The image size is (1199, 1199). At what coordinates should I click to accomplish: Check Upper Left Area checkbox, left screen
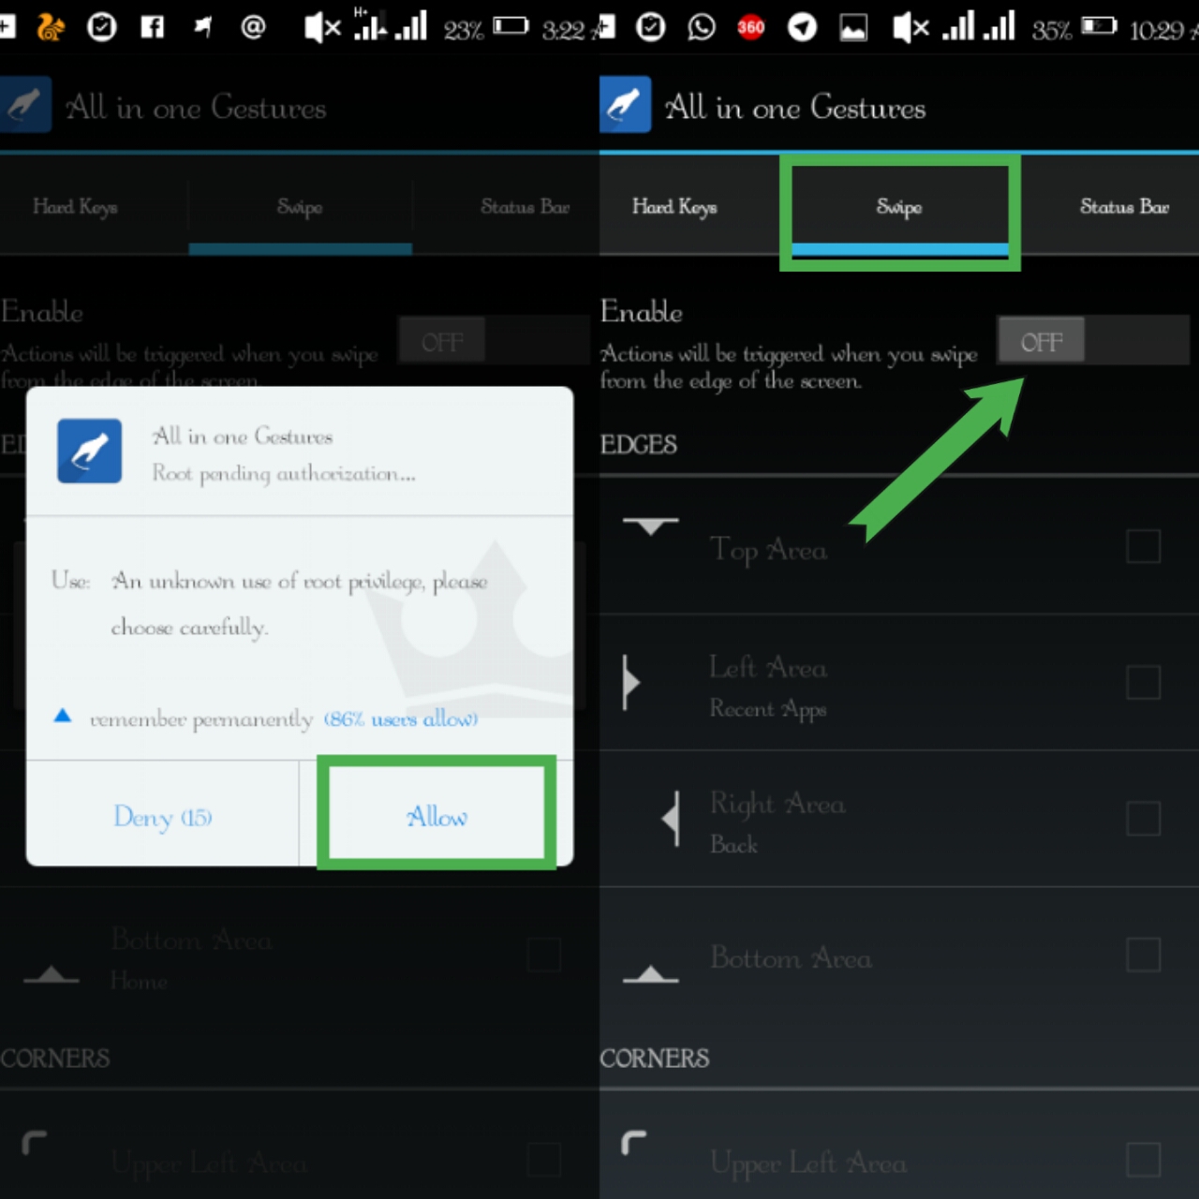tap(543, 1160)
